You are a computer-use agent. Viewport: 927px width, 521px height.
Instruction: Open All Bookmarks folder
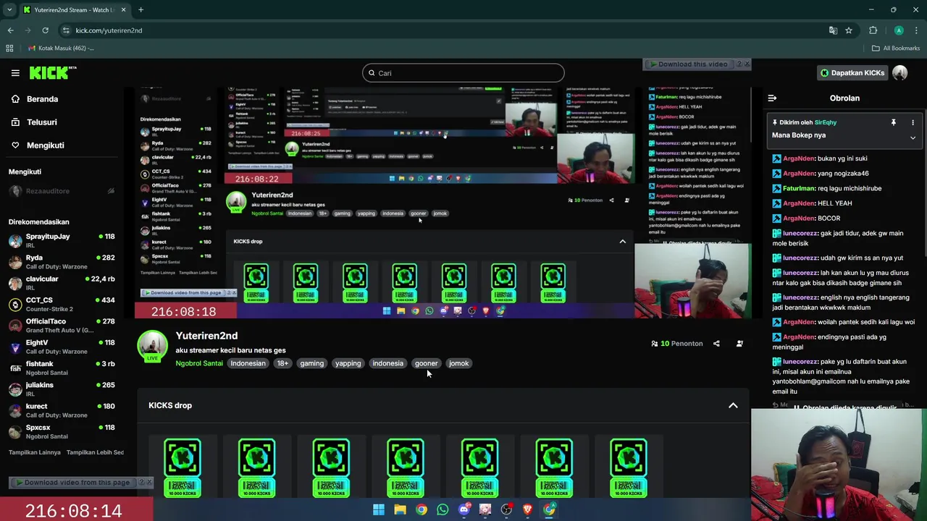tap(896, 48)
